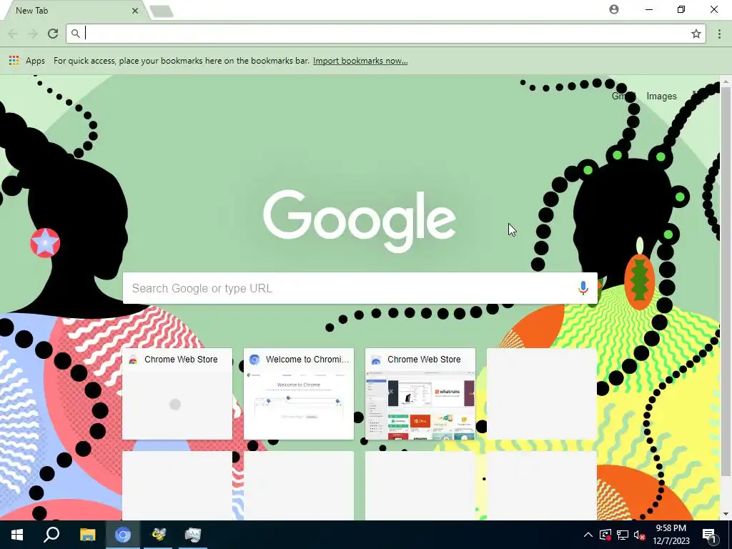Open the Chrome three-dot menu
Screen dimensions: 732x549
click(719, 34)
